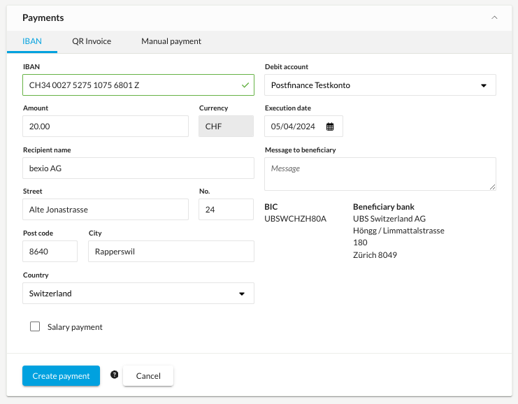Click the text Zürich 8049
The height and width of the screenshot is (404, 518).
pos(375,255)
